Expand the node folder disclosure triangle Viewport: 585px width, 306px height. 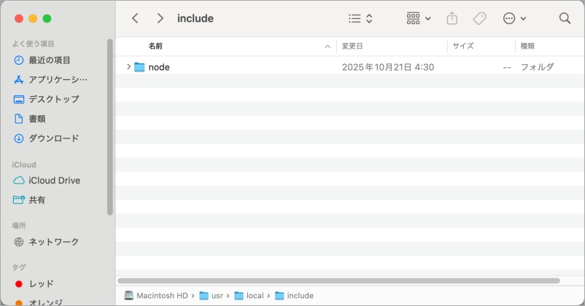(x=128, y=67)
